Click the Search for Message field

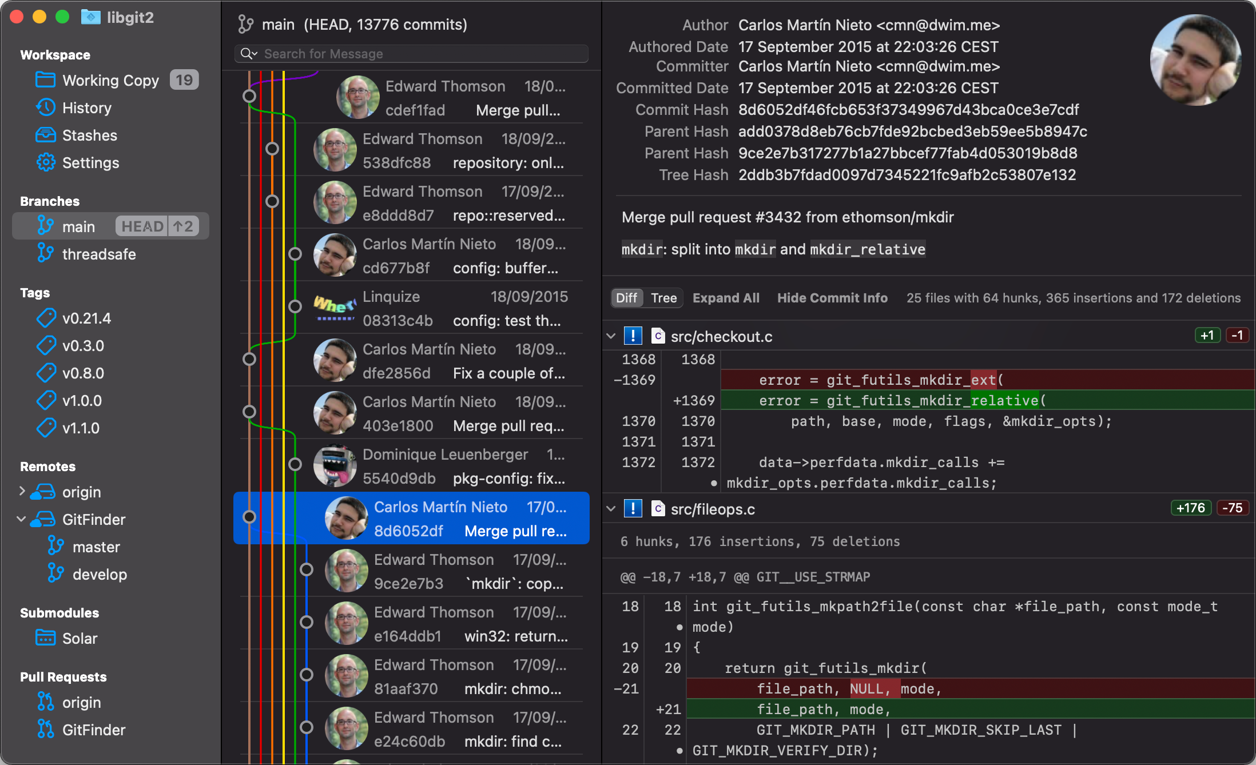tap(411, 54)
